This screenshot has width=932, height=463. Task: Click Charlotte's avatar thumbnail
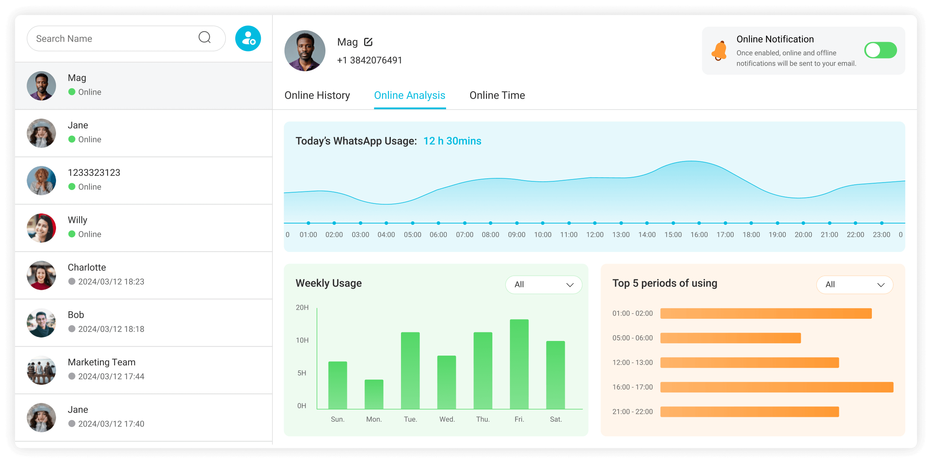pyautogui.click(x=41, y=275)
